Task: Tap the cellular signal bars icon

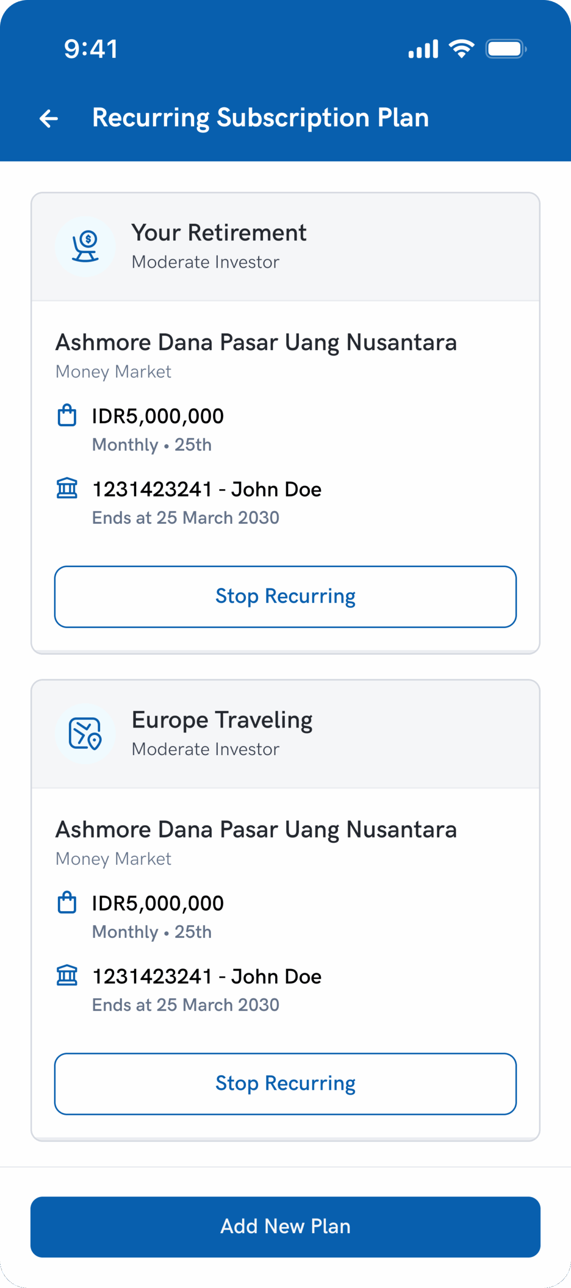Action: coord(423,49)
